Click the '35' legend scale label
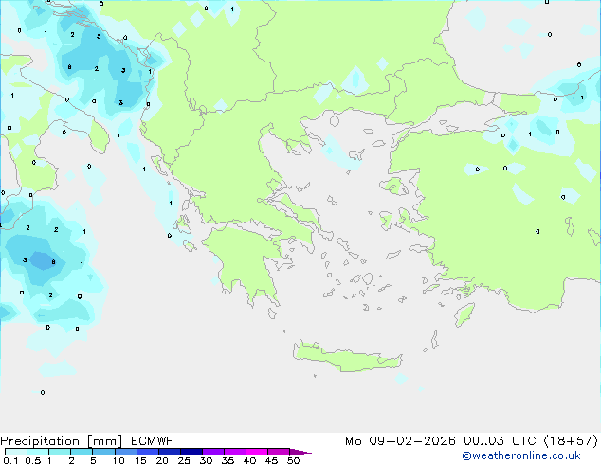The image size is (601, 464). [228, 460]
